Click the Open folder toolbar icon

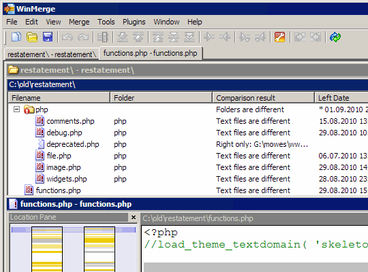point(32,37)
